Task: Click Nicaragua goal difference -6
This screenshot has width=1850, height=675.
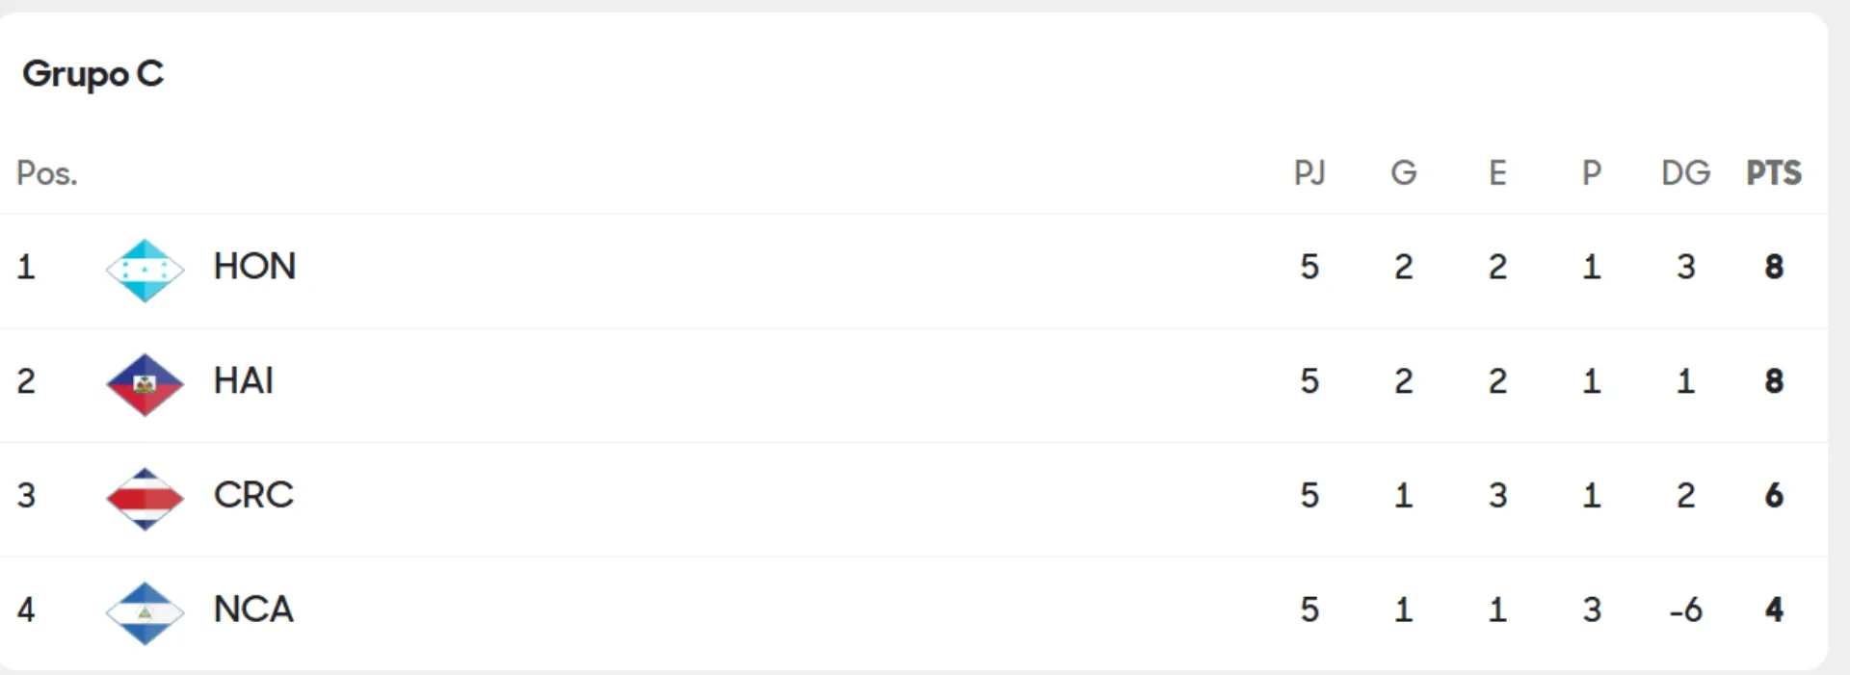Action: [1685, 610]
